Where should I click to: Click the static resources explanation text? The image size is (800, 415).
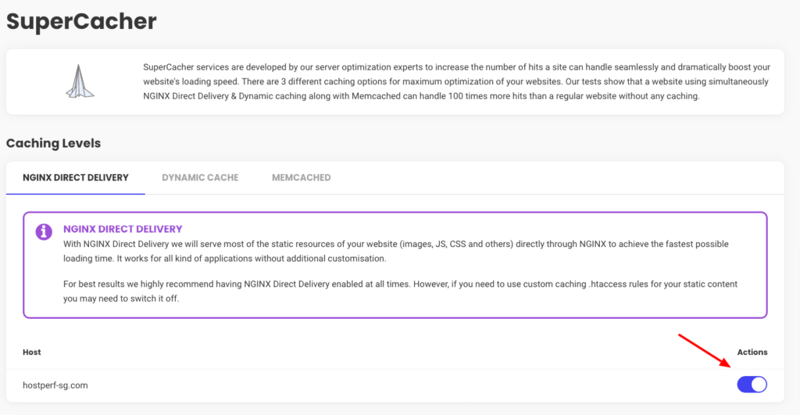[x=396, y=251]
